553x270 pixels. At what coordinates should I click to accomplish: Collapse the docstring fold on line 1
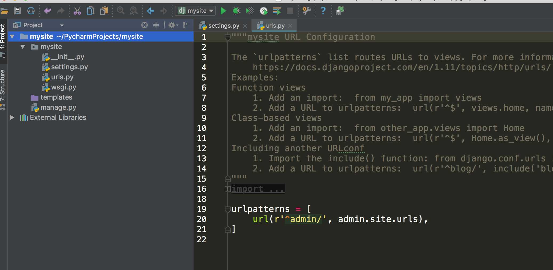coord(228,38)
